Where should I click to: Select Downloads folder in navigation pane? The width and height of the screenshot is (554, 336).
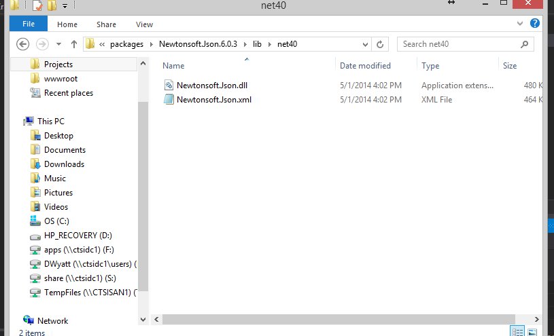tap(64, 164)
